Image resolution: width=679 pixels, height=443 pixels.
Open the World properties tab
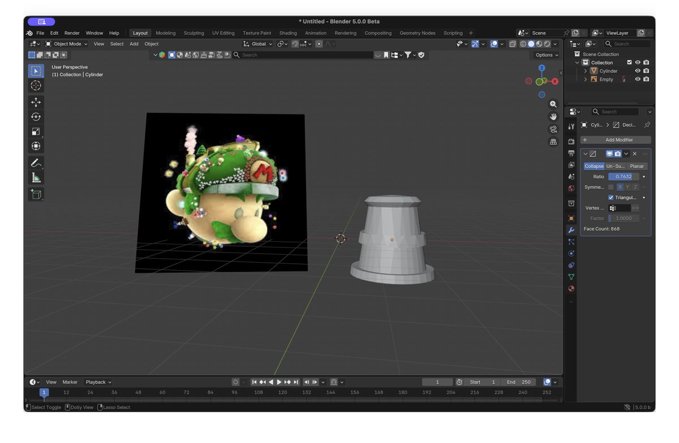click(x=571, y=189)
